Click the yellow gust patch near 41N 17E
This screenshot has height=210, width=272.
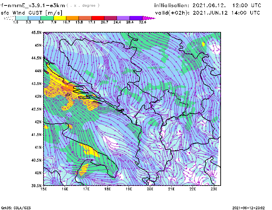89,151
